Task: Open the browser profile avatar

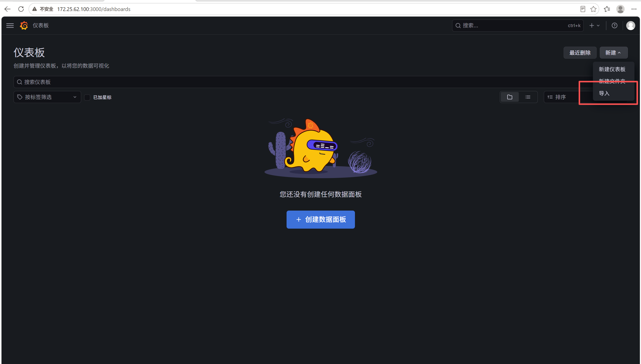Action: (620, 9)
